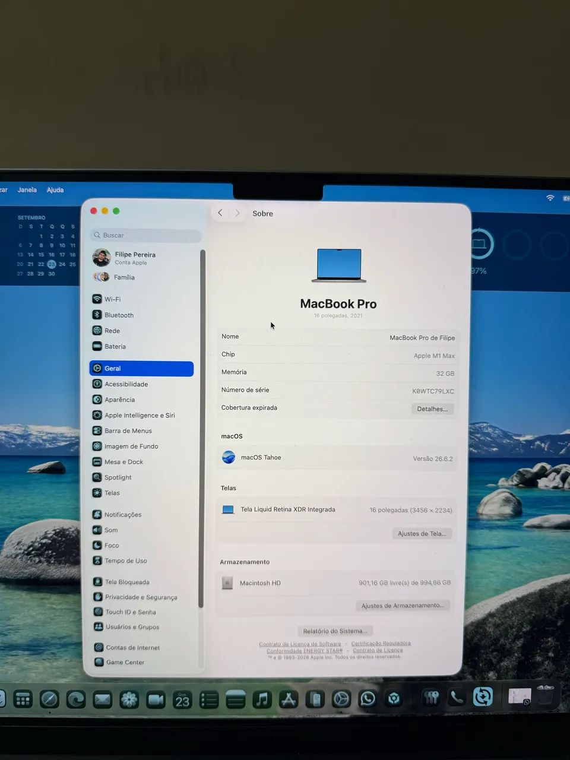Click Ajustes de Armazenamento... button
This screenshot has height=760, width=570.
point(403,605)
